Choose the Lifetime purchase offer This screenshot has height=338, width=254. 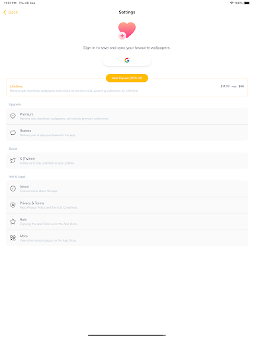pos(127,88)
